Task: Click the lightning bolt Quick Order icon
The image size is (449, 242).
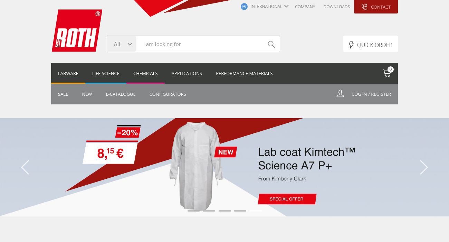Action: (x=351, y=45)
